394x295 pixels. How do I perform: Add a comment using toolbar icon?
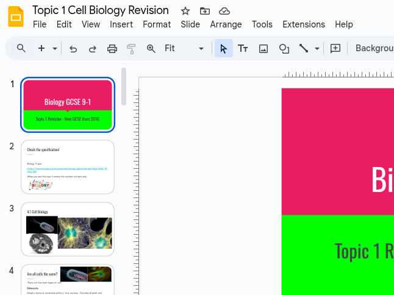point(335,49)
